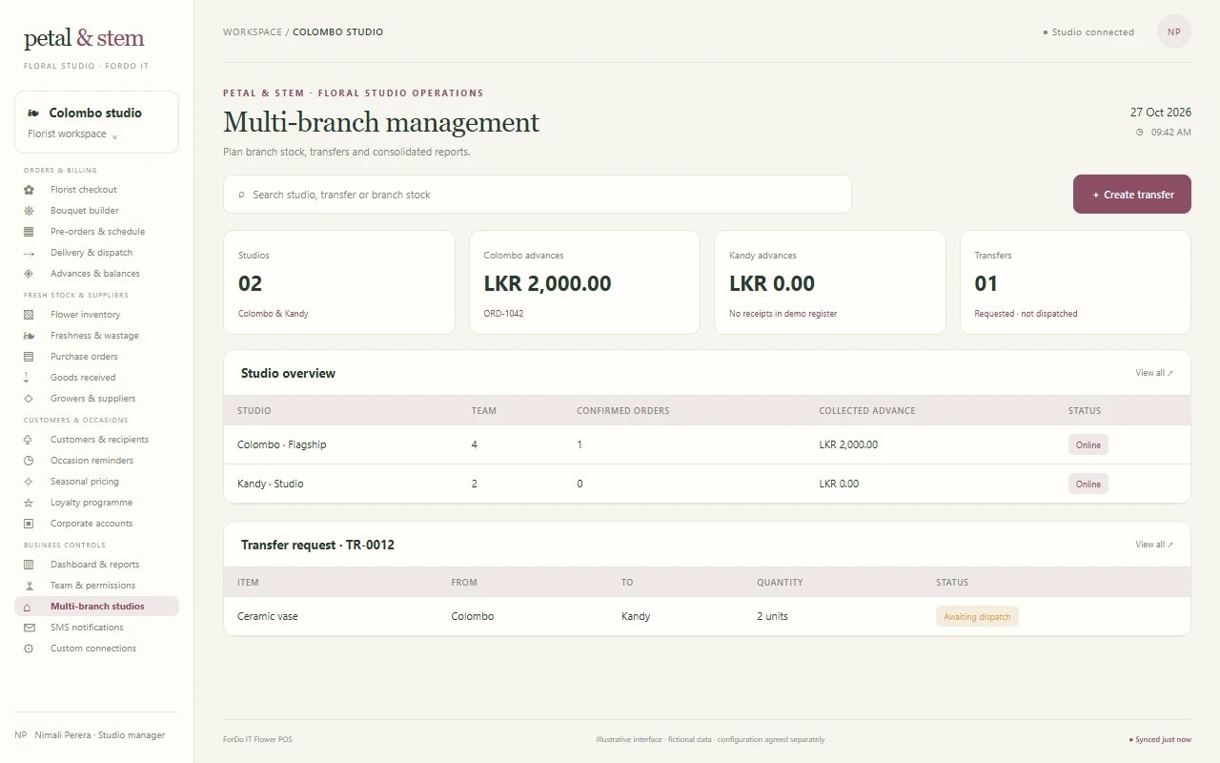Image resolution: width=1220 pixels, height=763 pixels.
Task: Expand the Florist workspace dropdown chevron
Action: pos(114,136)
